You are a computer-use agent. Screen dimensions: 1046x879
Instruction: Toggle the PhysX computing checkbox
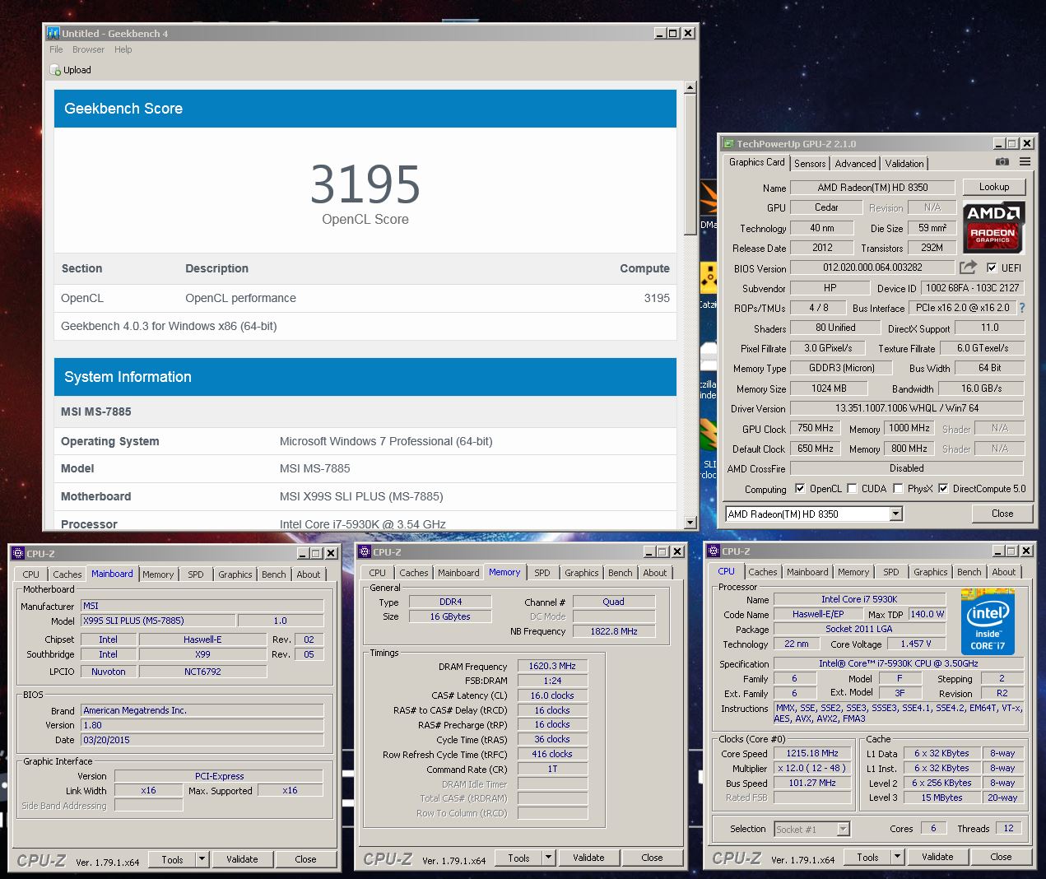click(x=898, y=488)
